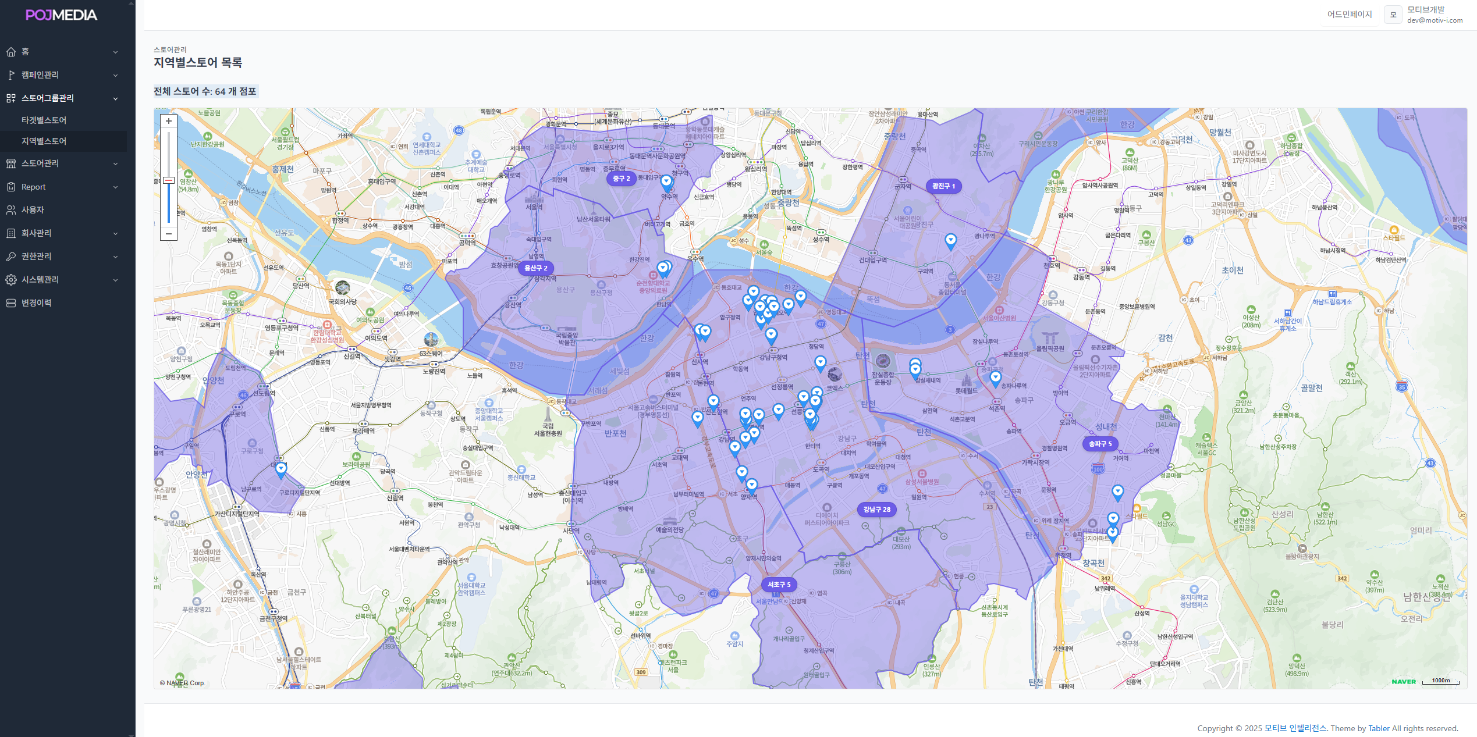Click the map zoom in plus button
The width and height of the screenshot is (1477, 737).
tap(169, 121)
